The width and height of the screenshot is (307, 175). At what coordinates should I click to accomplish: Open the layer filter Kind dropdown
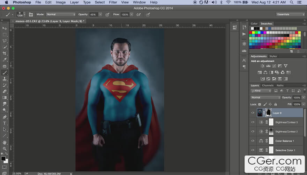click(261, 91)
